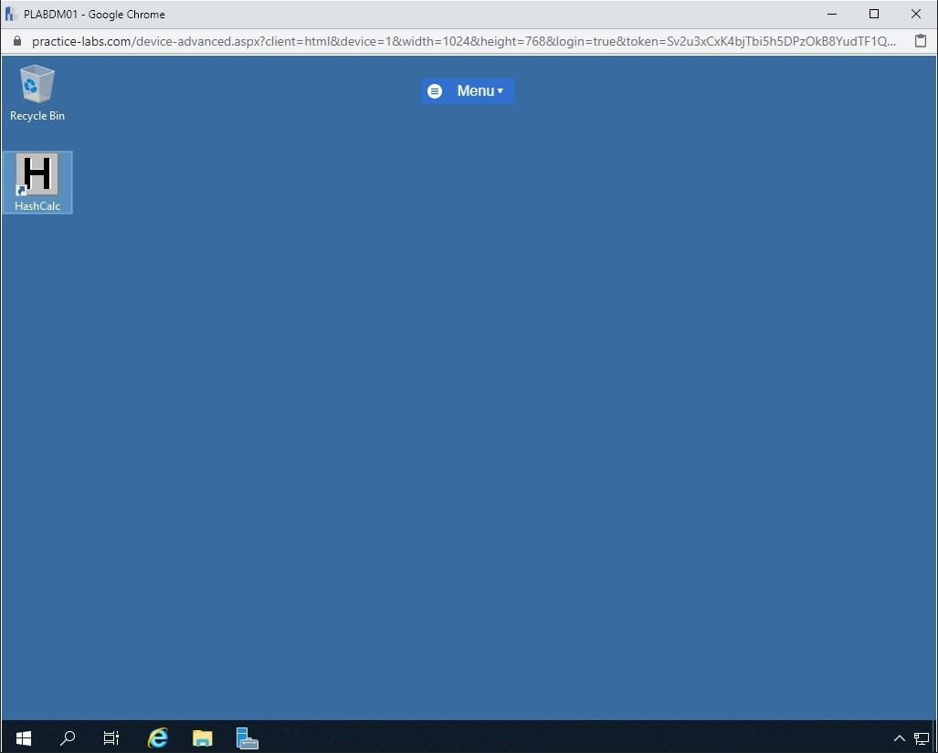This screenshot has height=753, width=938.
Task: Click the clipboard icon in address bar
Action: click(x=921, y=41)
